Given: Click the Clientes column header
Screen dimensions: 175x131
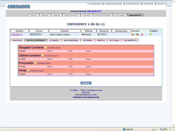Looking at the screenshot, I should (65, 31).
